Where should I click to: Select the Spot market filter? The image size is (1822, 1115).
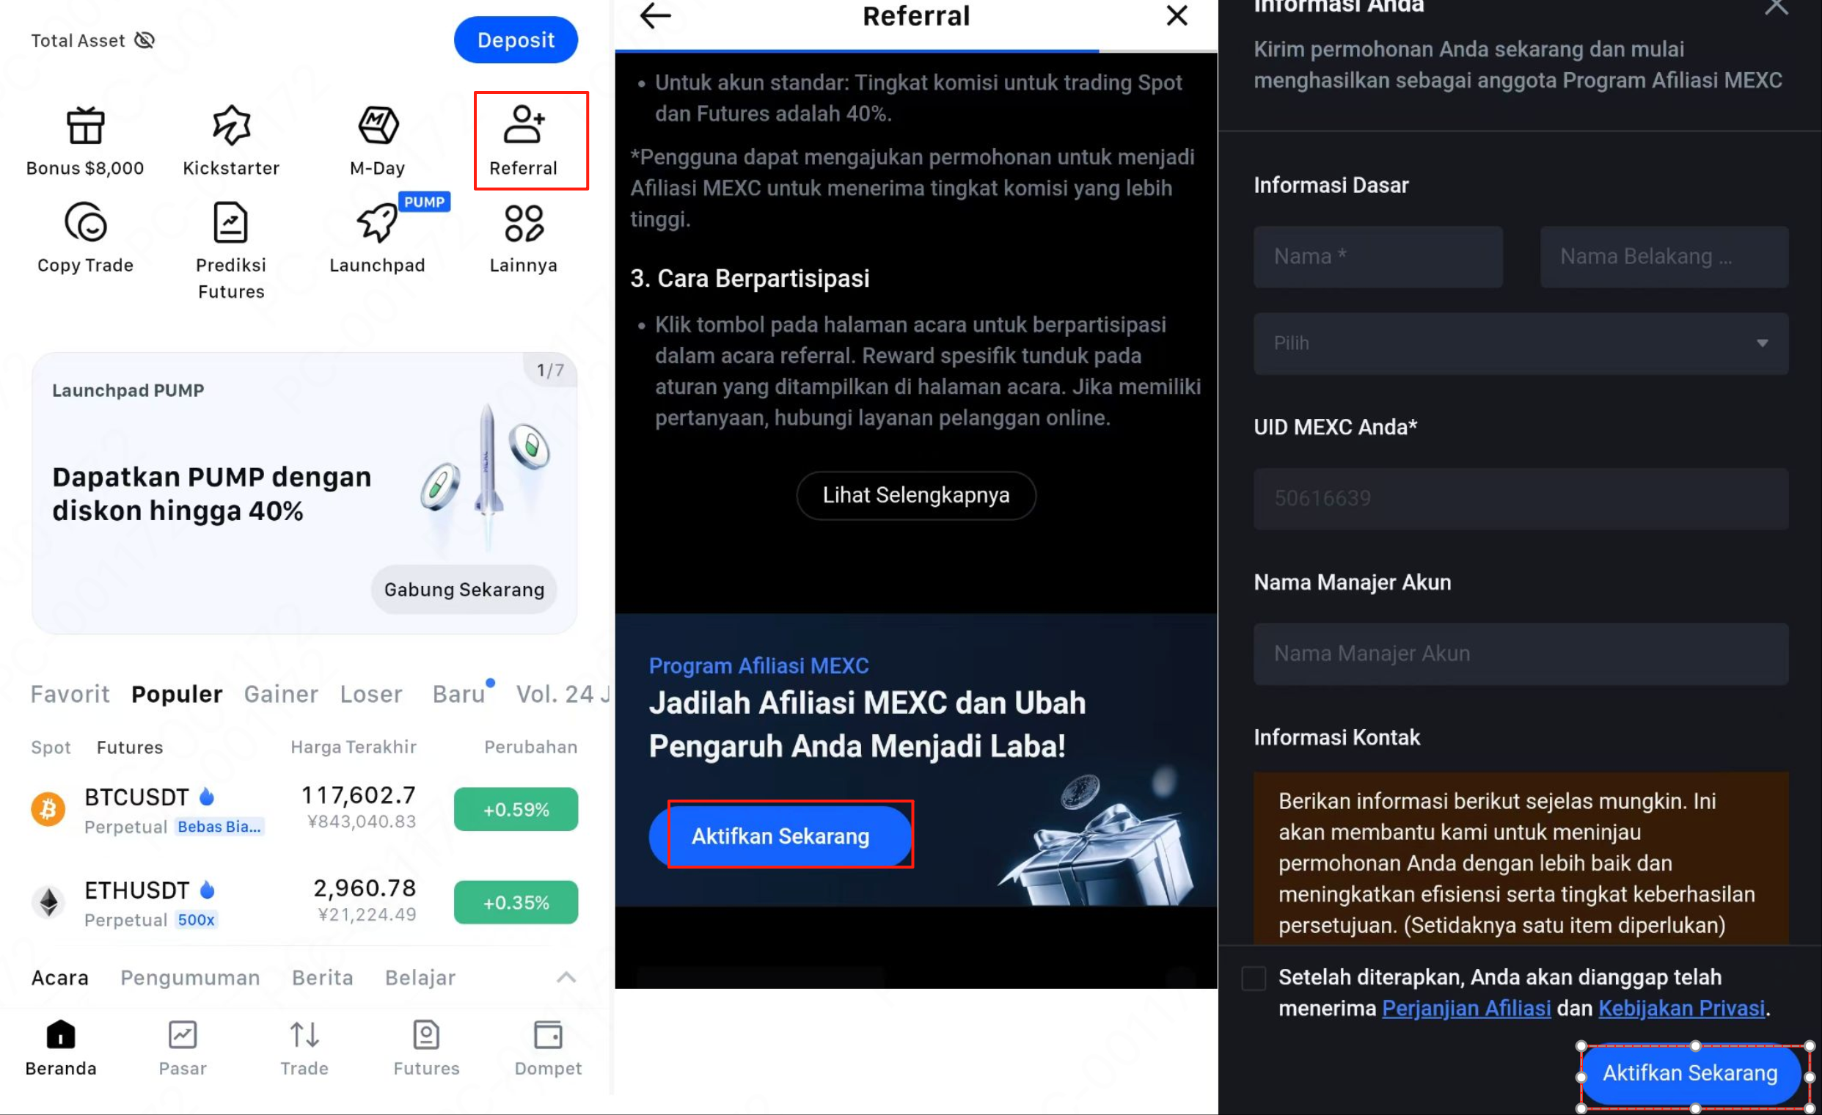tap(51, 747)
